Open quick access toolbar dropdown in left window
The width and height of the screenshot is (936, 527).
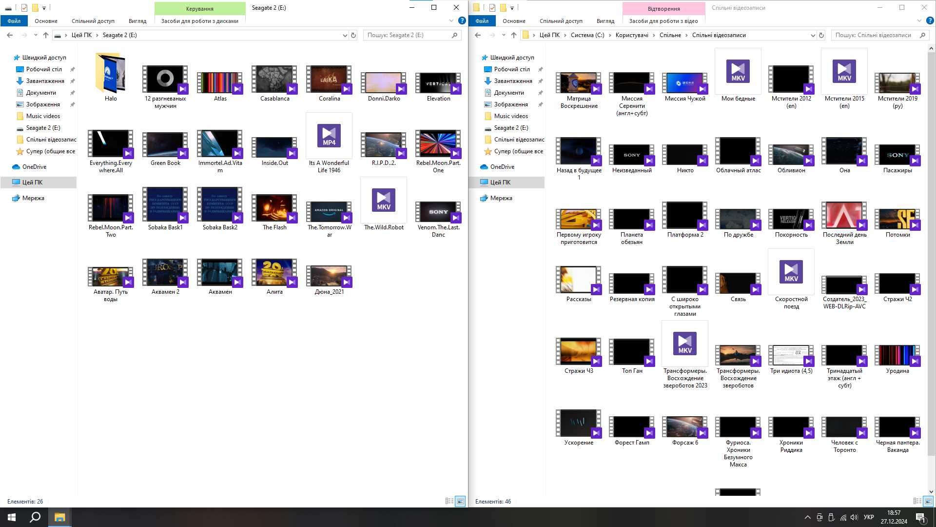tap(44, 8)
